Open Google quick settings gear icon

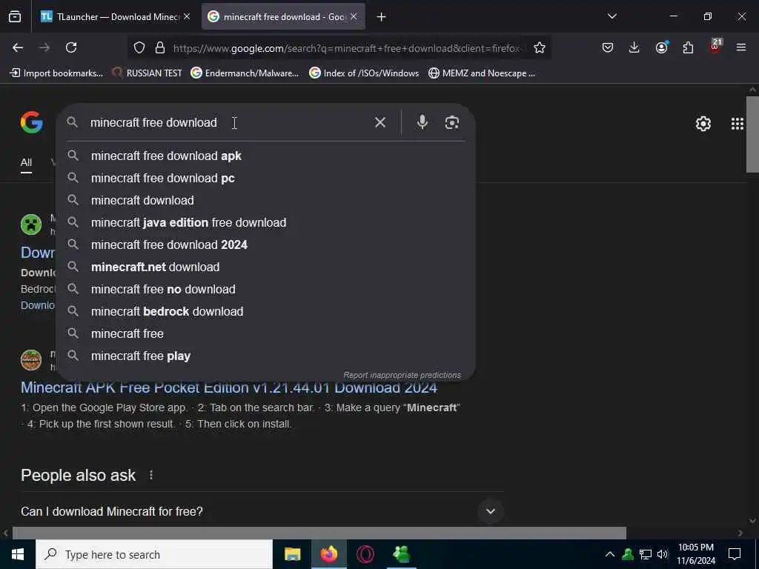click(703, 124)
